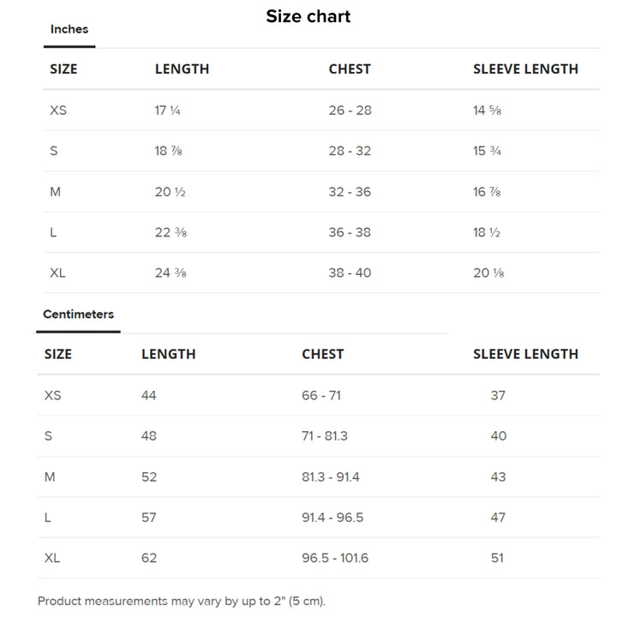617x617 pixels.
Task: Click the 96.5 - 101.6 chest value
Action: point(335,558)
